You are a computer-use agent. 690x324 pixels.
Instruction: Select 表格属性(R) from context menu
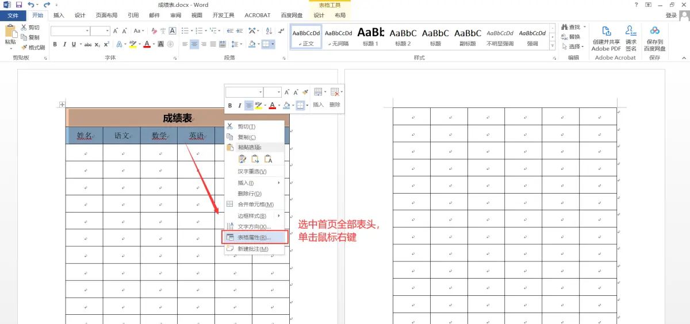coord(255,237)
